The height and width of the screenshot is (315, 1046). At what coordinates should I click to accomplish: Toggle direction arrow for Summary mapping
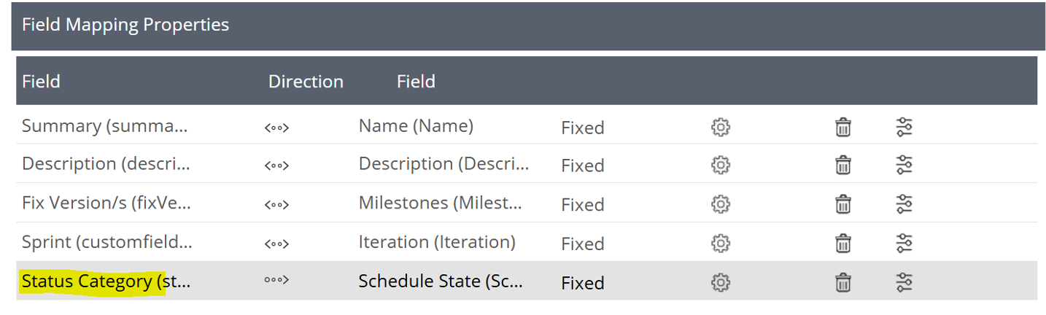276,128
